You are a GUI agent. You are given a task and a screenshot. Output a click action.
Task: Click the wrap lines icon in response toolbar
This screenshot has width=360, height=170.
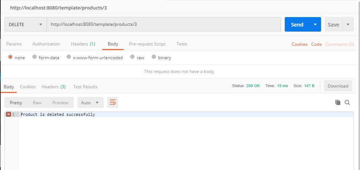[113, 103]
